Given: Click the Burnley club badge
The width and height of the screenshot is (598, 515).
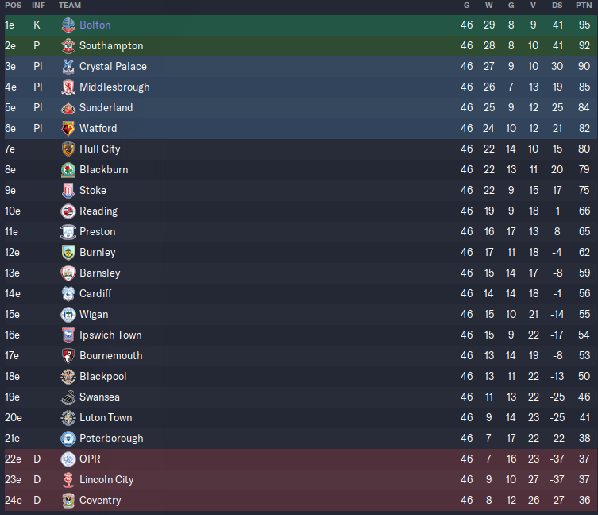Looking at the screenshot, I should pos(68,253).
